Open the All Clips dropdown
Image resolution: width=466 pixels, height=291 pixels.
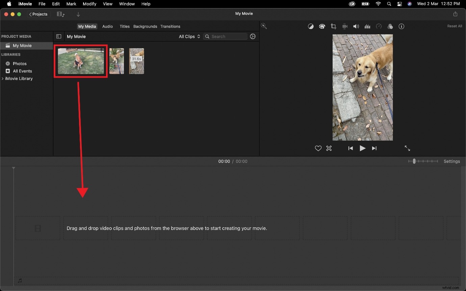[x=189, y=36]
